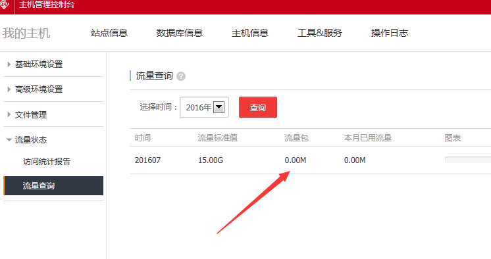Click 我的主机 heading

[26, 33]
